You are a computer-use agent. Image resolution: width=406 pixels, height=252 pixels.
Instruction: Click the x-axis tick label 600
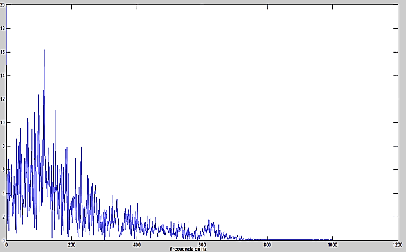[x=202, y=245]
